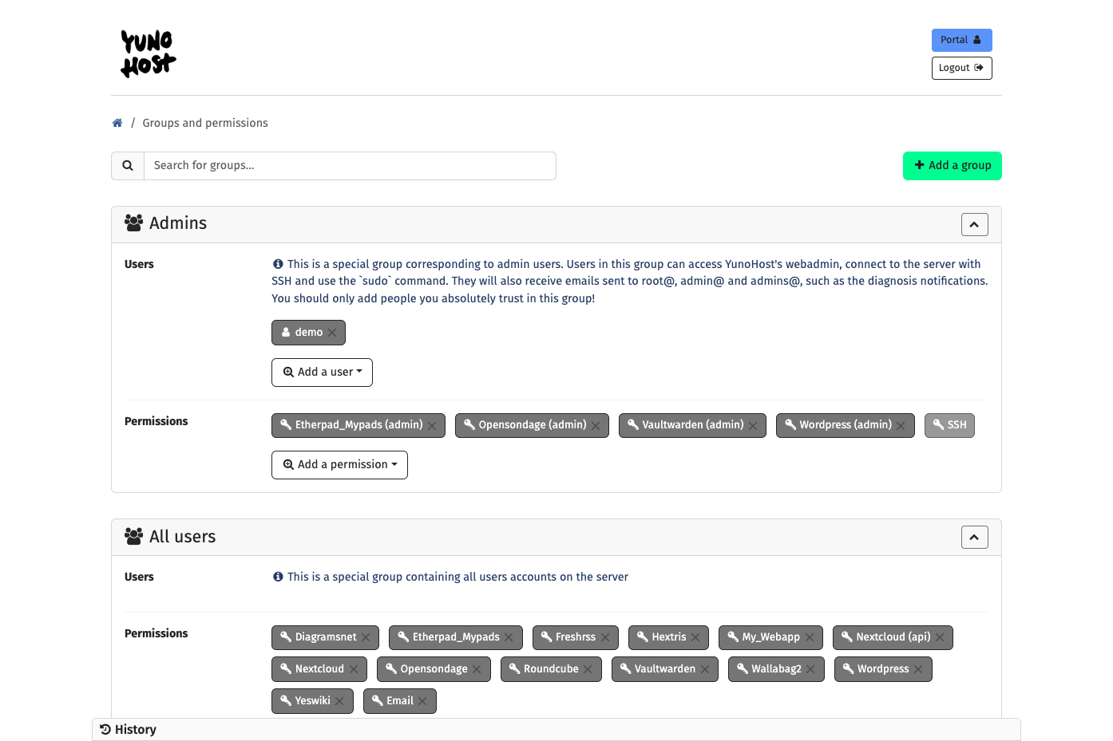
Task: Remove demo user from Admins group
Action: click(332, 333)
